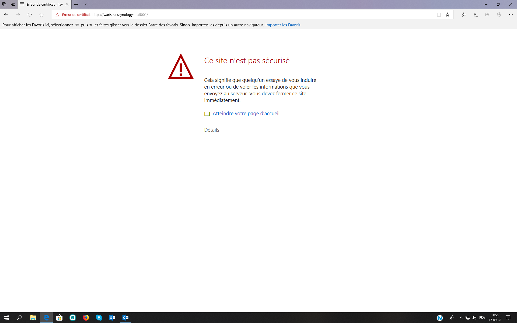This screenshot has width=517, height=323.
Task: Click the Add notes pen icon
Action: click(x=476, y=15)
